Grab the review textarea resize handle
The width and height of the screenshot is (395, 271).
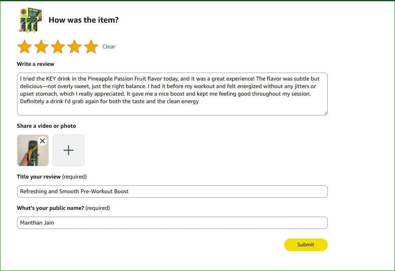(x=326, y=113)
